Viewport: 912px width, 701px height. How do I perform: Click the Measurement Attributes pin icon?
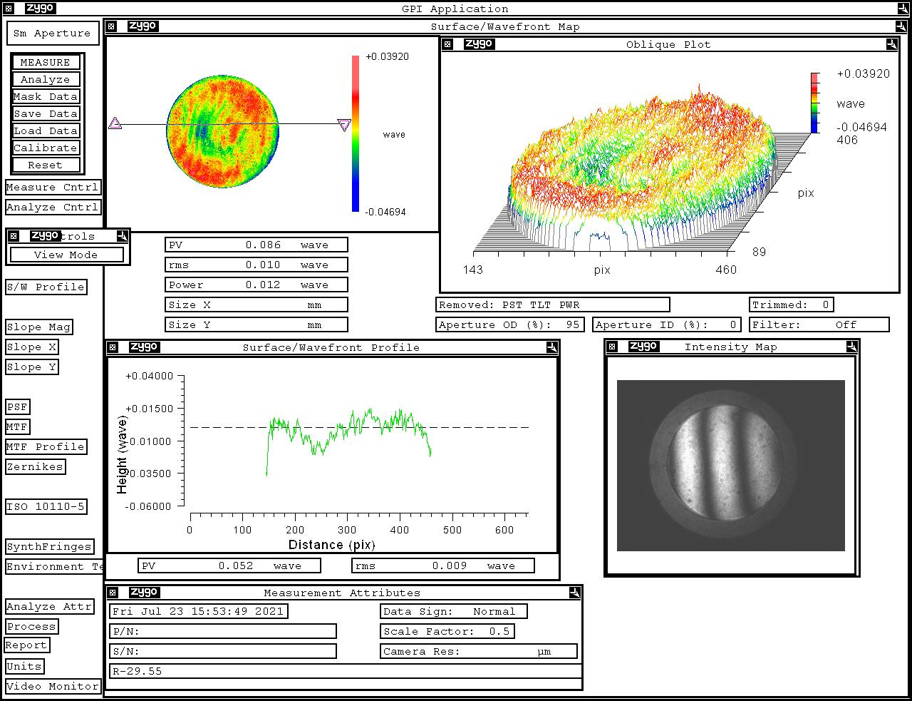pyautogui.click(x=575, y=593)
